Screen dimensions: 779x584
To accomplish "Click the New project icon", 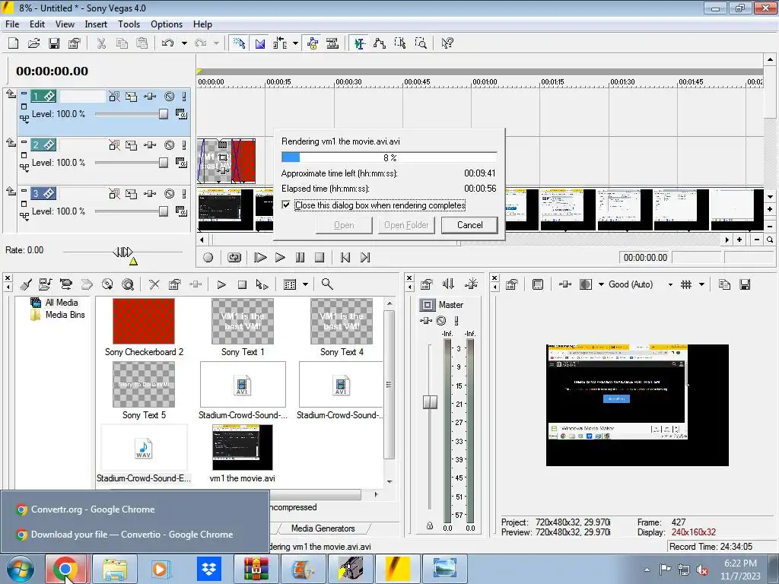I will tap(14, 43).
